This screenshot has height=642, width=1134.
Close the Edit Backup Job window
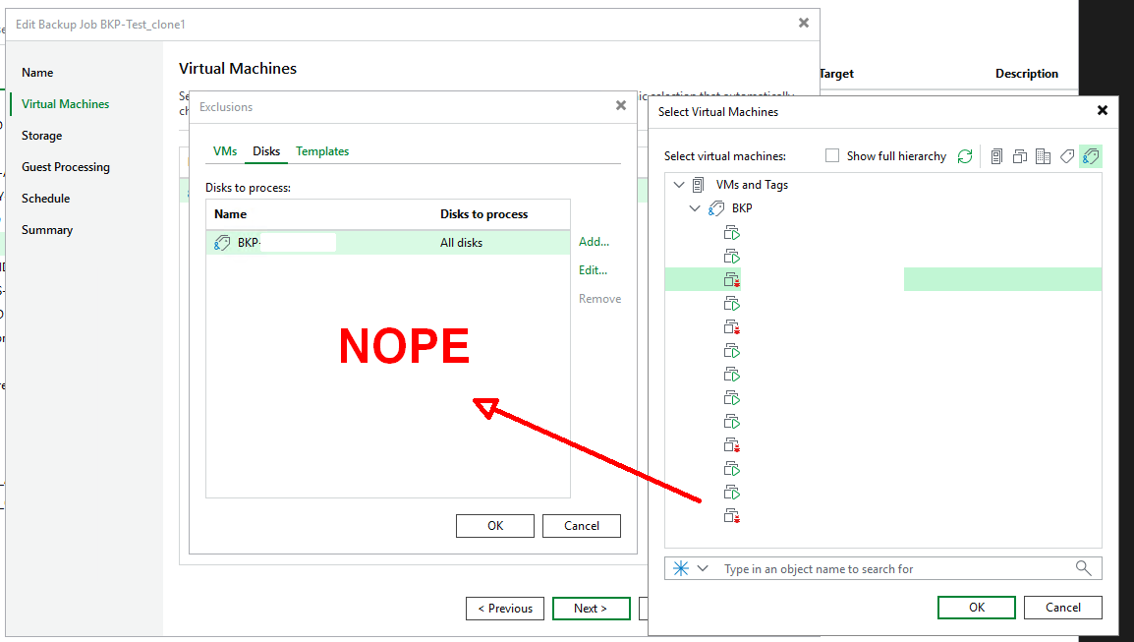coord(804,24)
